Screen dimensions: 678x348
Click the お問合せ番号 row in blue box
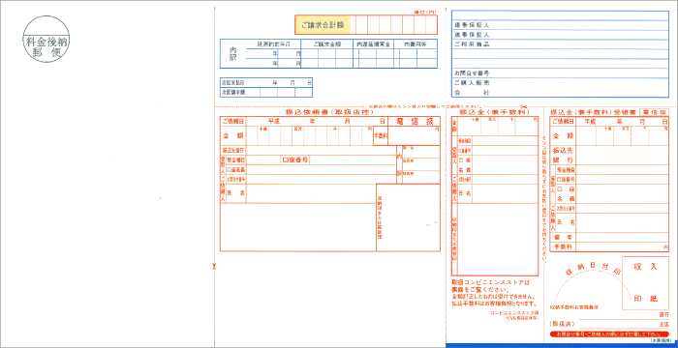560,72
